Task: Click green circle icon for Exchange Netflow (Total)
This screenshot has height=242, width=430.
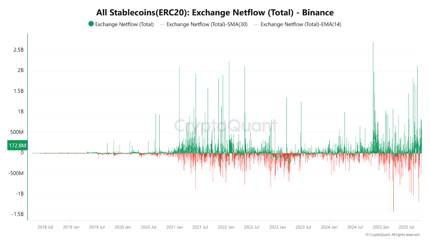Action: (x=91, y=24)
